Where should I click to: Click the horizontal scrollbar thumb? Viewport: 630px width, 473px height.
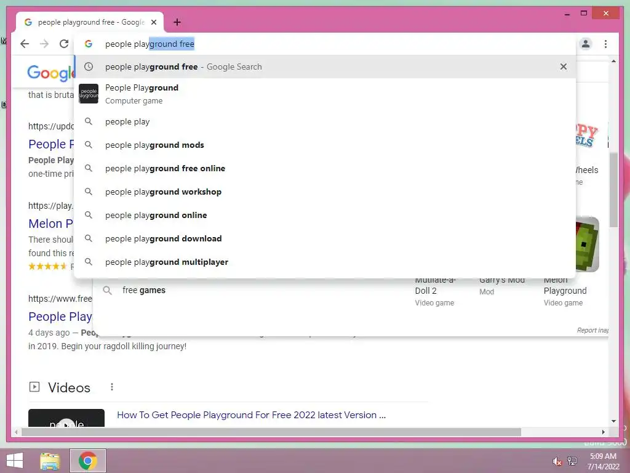point(271,432)
